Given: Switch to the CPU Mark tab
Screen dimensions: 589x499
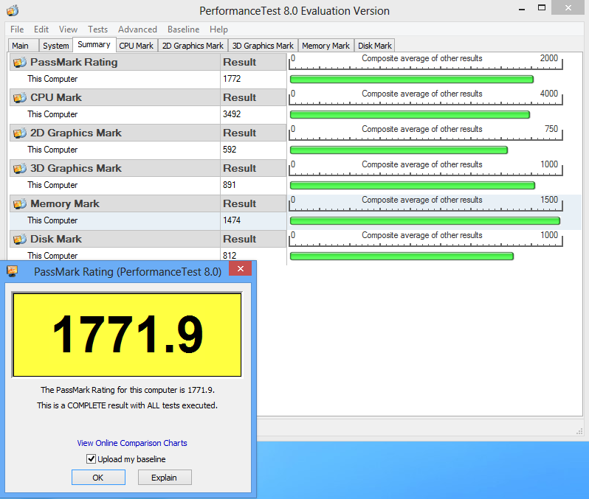Looking at the screenshot, I should (137, 46).
